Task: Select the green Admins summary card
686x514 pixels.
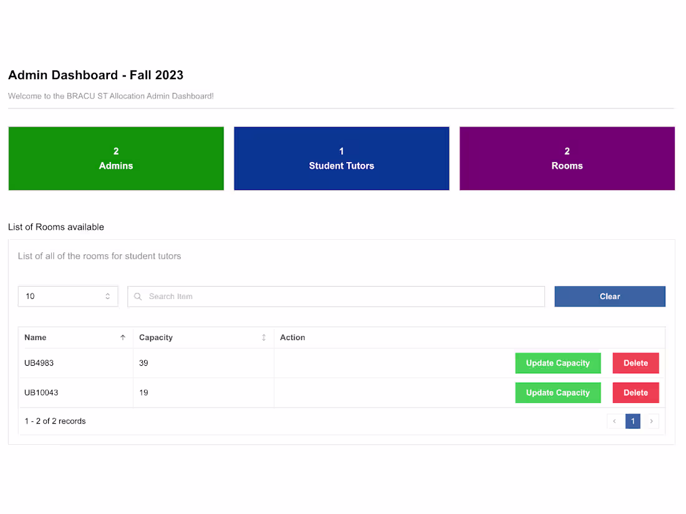Action: point(116,158)
